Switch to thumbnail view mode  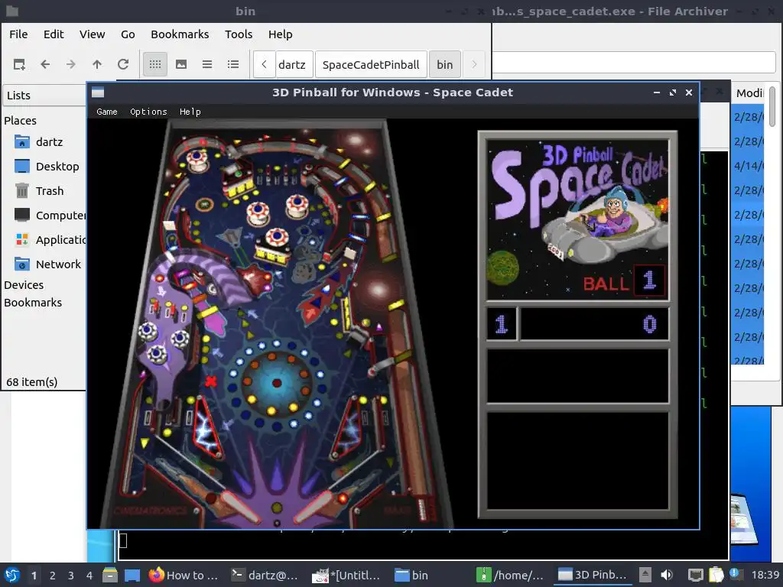(x=181, y=64)
